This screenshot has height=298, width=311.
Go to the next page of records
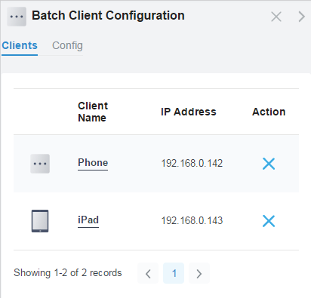(x=199, y=273)
